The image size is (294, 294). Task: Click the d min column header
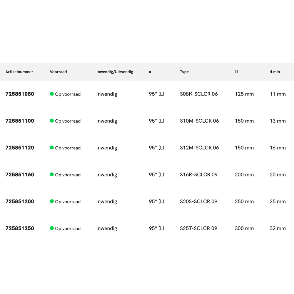tap(275, 72)
